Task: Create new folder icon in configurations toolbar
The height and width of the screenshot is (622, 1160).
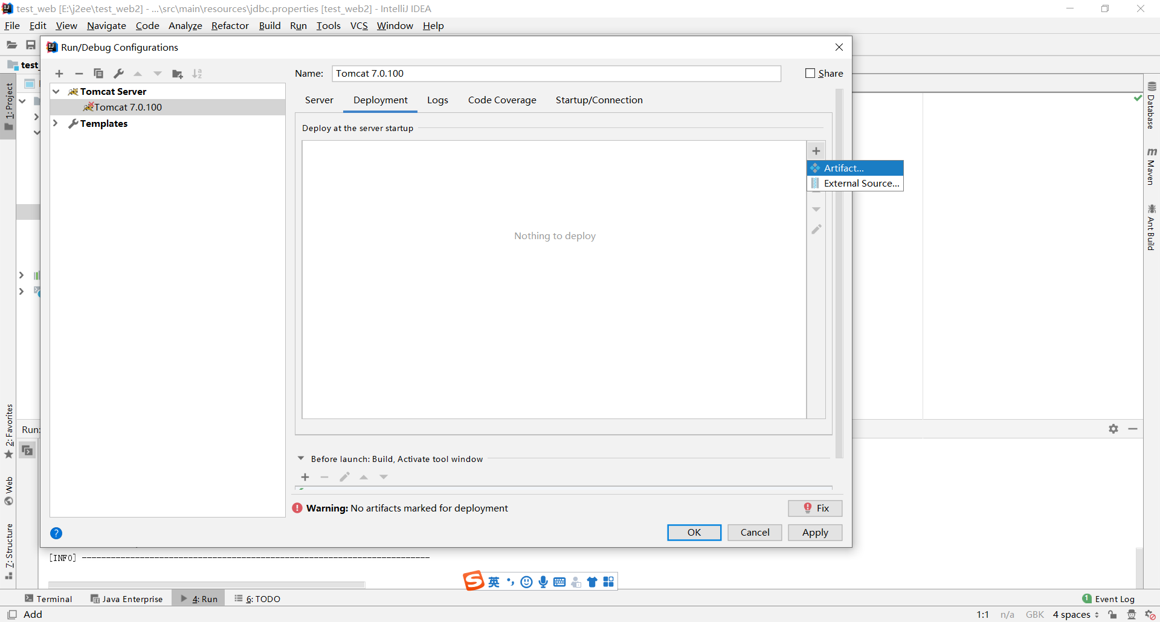Action: (178, 74)
